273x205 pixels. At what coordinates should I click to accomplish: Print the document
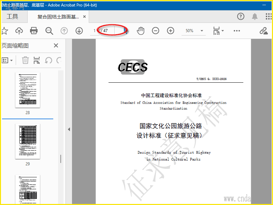click(34, 31)
